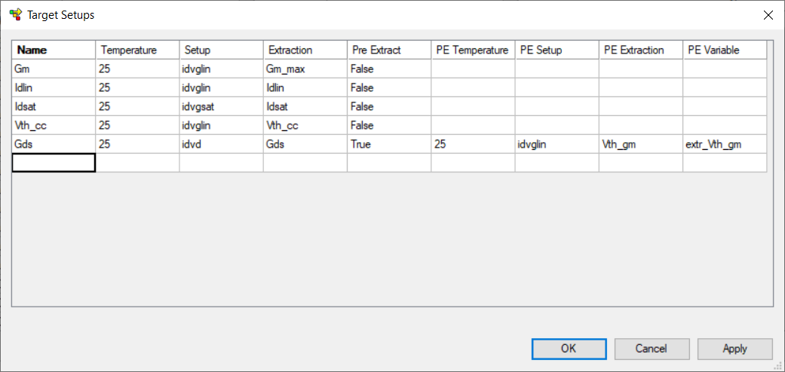Select the empty Name cell in new row
Screen dimensions: 785x372
point(54,163)
